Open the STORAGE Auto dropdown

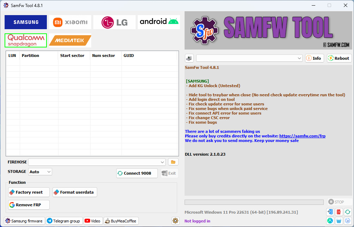pyautogui.click(x=40, y=171)
